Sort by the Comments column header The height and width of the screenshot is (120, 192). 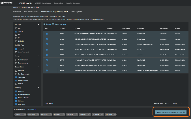pos(141,28)
